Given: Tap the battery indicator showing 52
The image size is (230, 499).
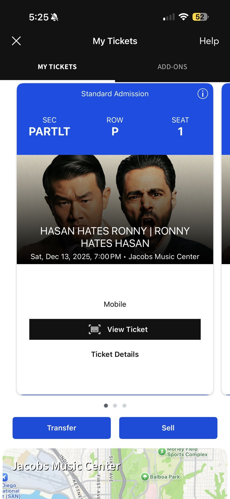Looking at the screenshot, I should coord(200,17).
